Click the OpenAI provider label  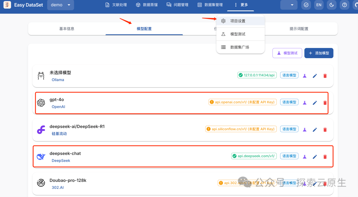click(58, 106)
